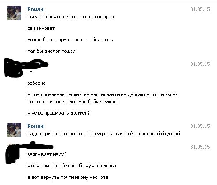Click the Роман name link at top
This screenshot has width=217, height=185.
[35, 9]
